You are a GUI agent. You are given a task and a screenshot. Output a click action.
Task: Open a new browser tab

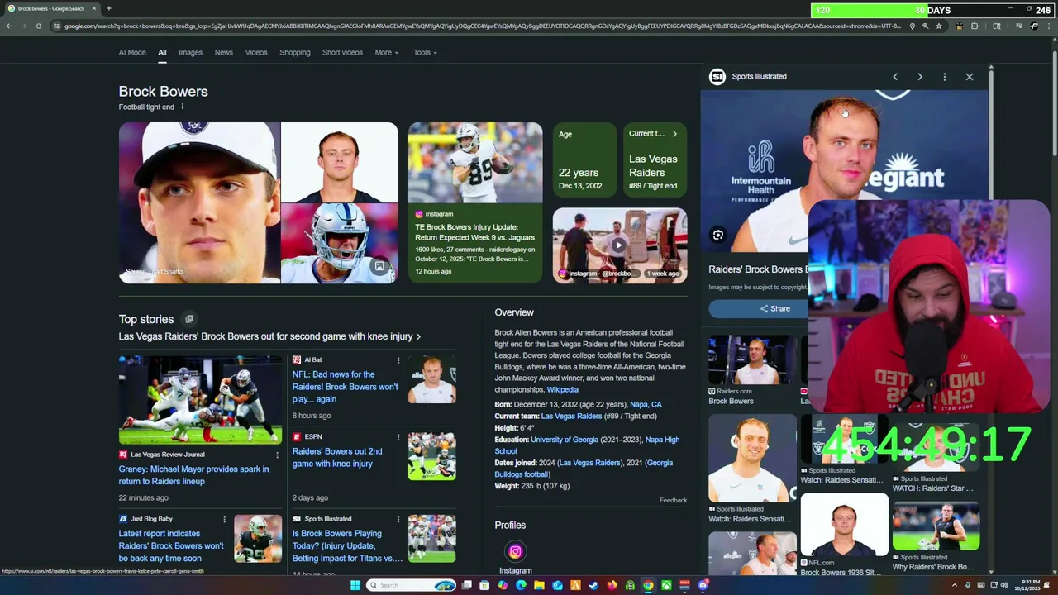coord(108,8)
